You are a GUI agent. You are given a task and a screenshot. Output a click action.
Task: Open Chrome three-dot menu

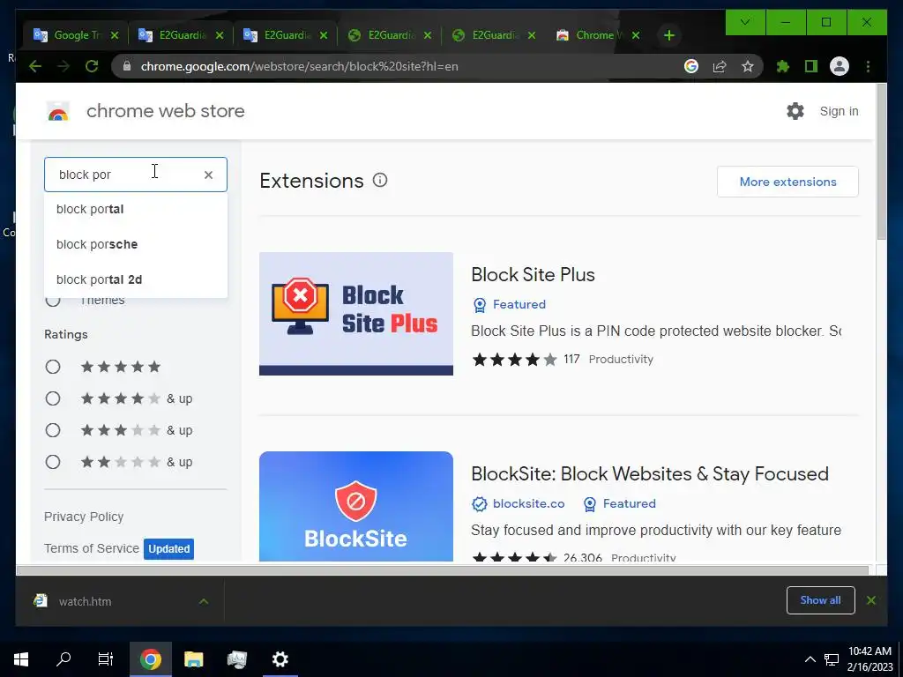[868, 66]
